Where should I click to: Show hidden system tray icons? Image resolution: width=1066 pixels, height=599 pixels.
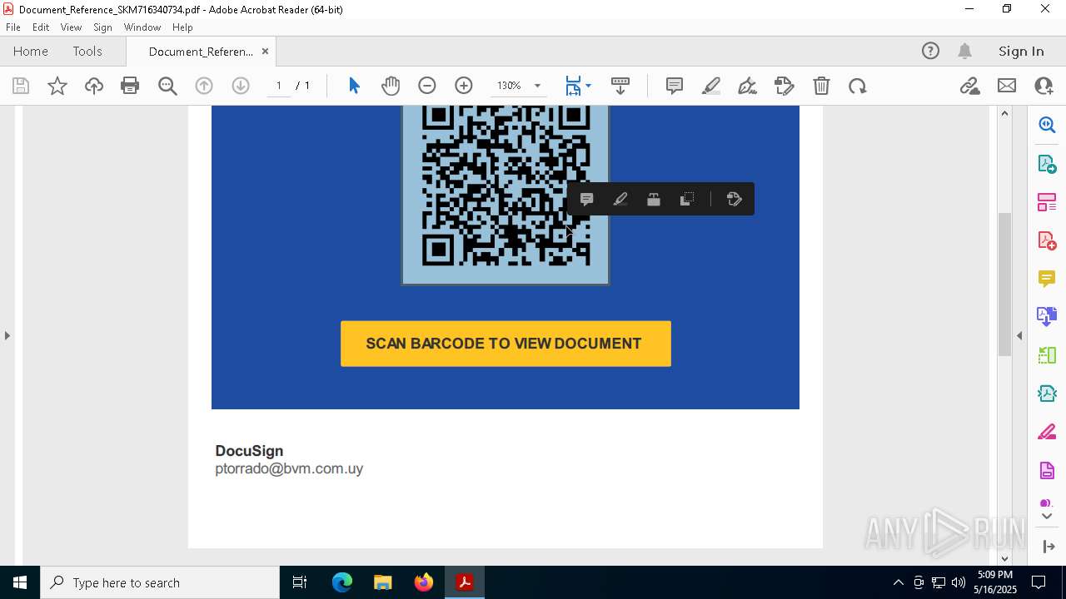898,582
